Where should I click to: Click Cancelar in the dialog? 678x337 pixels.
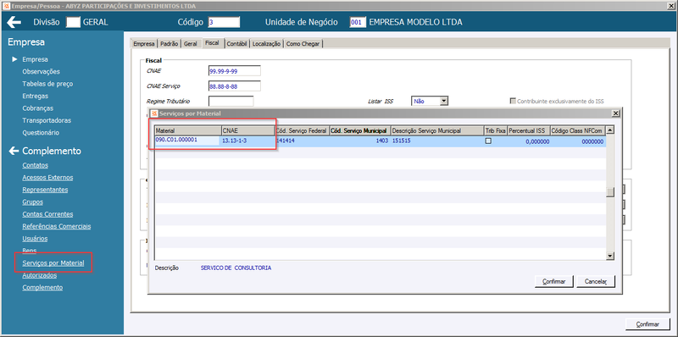(x=596, y=281)
